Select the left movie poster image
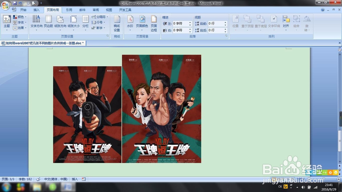This screenshot has height=192, width=342. pos(87,115)
